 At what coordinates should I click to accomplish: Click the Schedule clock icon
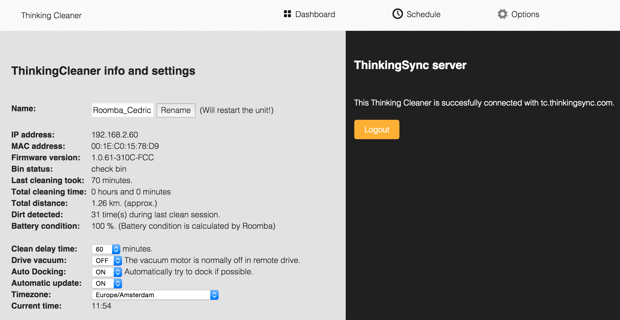(x=397, y=14)
